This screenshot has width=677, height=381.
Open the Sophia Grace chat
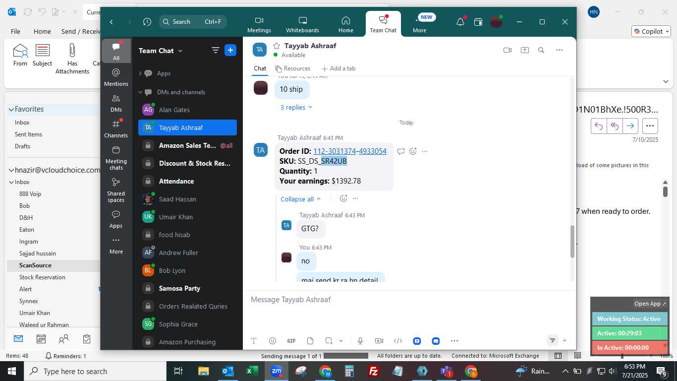(x=187, y=324)
